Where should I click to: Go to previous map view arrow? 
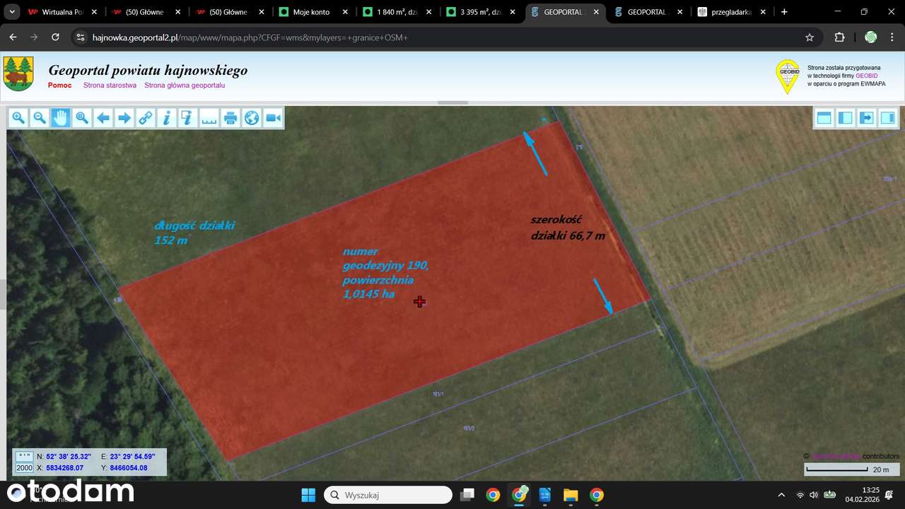tap(103, 118)
